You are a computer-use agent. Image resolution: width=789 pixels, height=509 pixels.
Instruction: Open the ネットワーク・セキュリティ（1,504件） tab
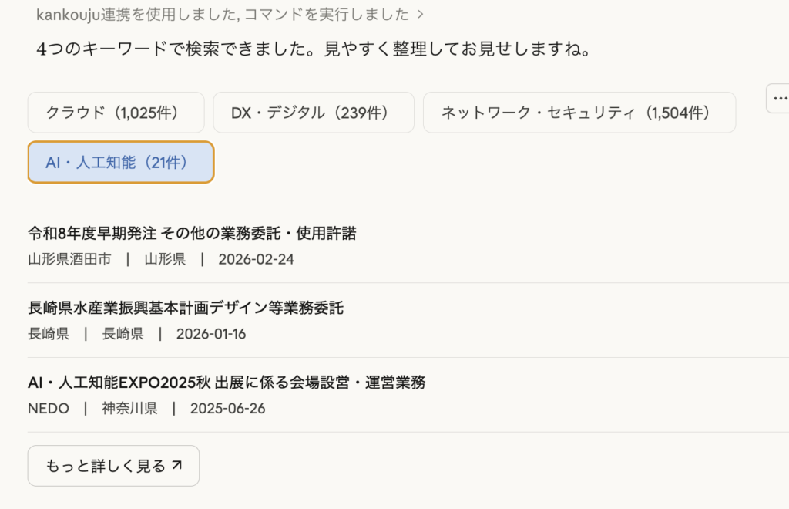pyautogui.click(x=579, y=113)
